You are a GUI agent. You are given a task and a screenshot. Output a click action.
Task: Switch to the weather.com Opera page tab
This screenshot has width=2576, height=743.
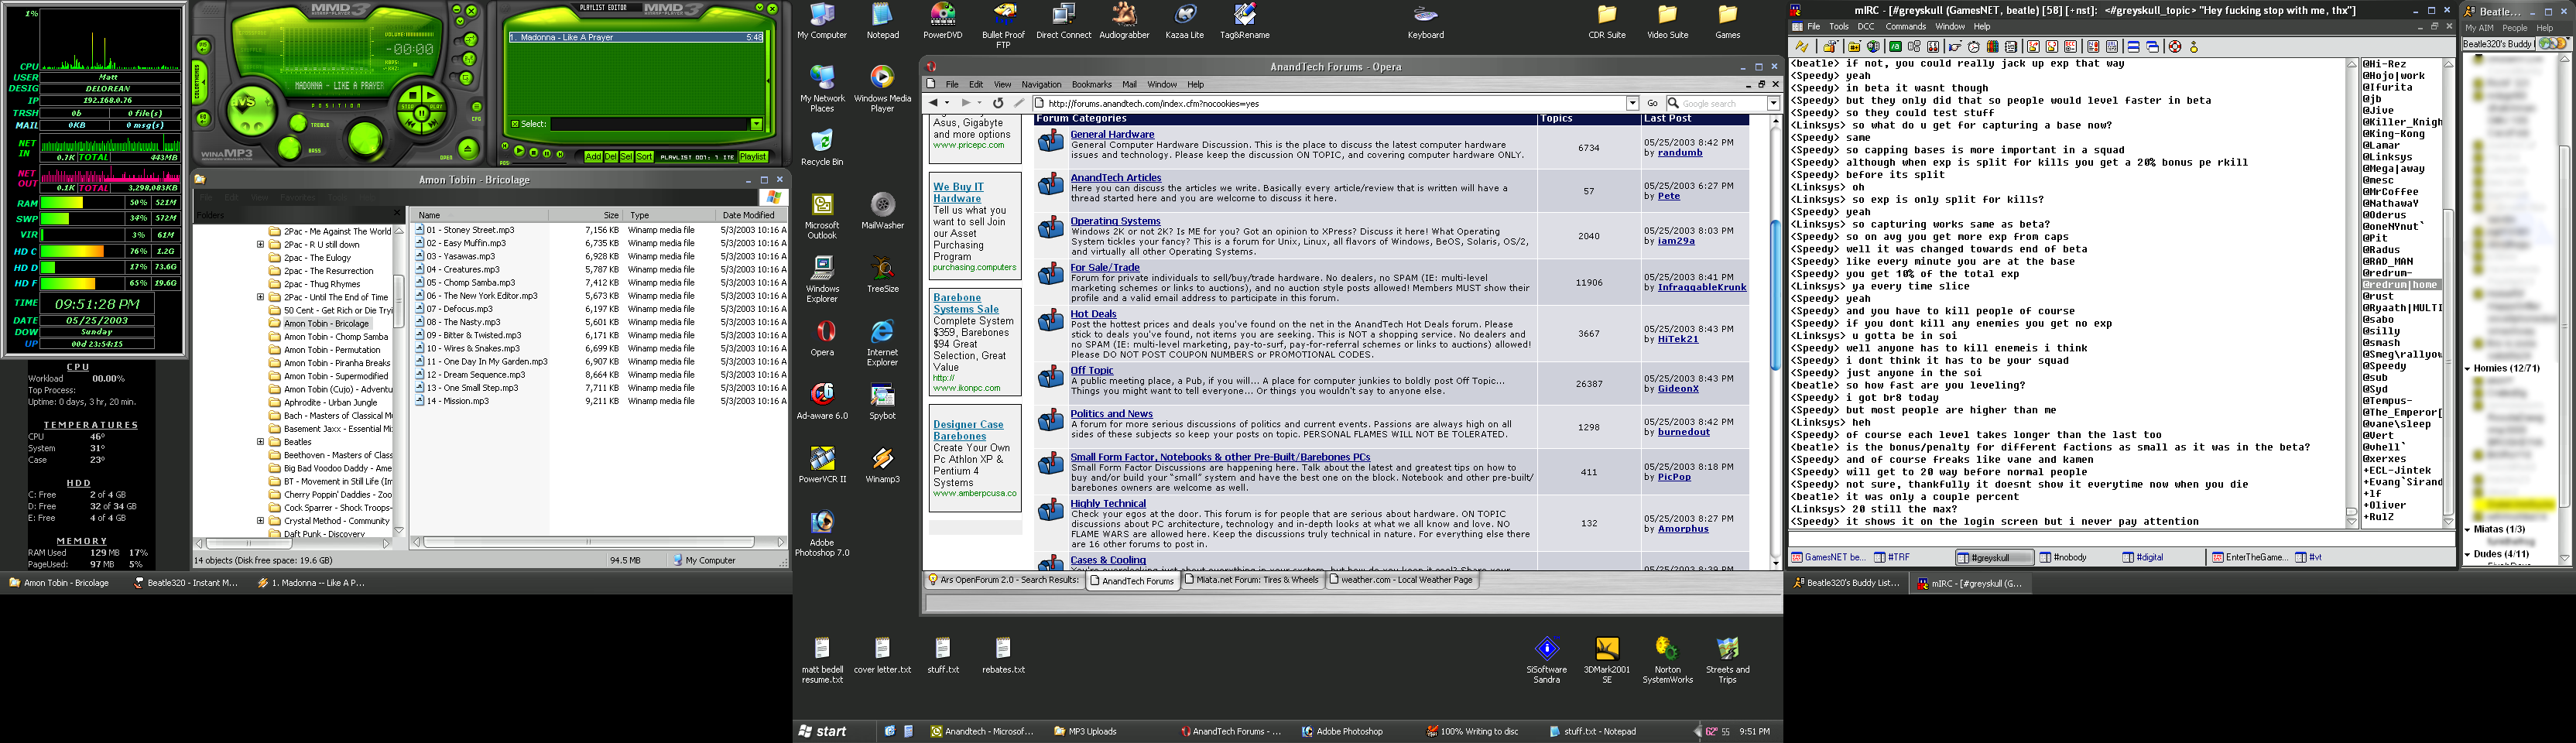click(1402, 580)
